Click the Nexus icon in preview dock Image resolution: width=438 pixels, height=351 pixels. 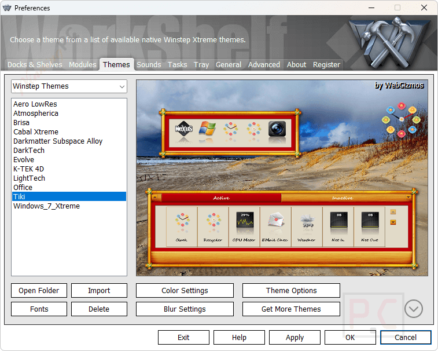pos(184,129)
